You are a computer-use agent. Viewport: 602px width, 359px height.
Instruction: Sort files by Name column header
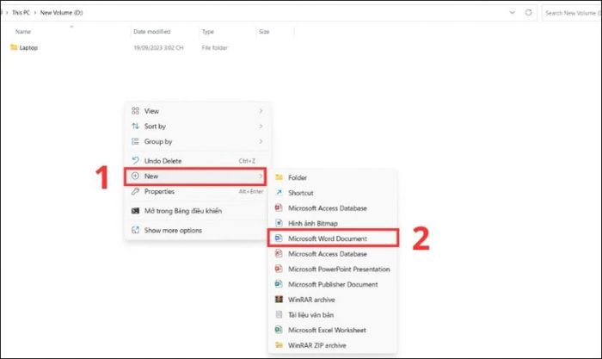coord(23,32)
